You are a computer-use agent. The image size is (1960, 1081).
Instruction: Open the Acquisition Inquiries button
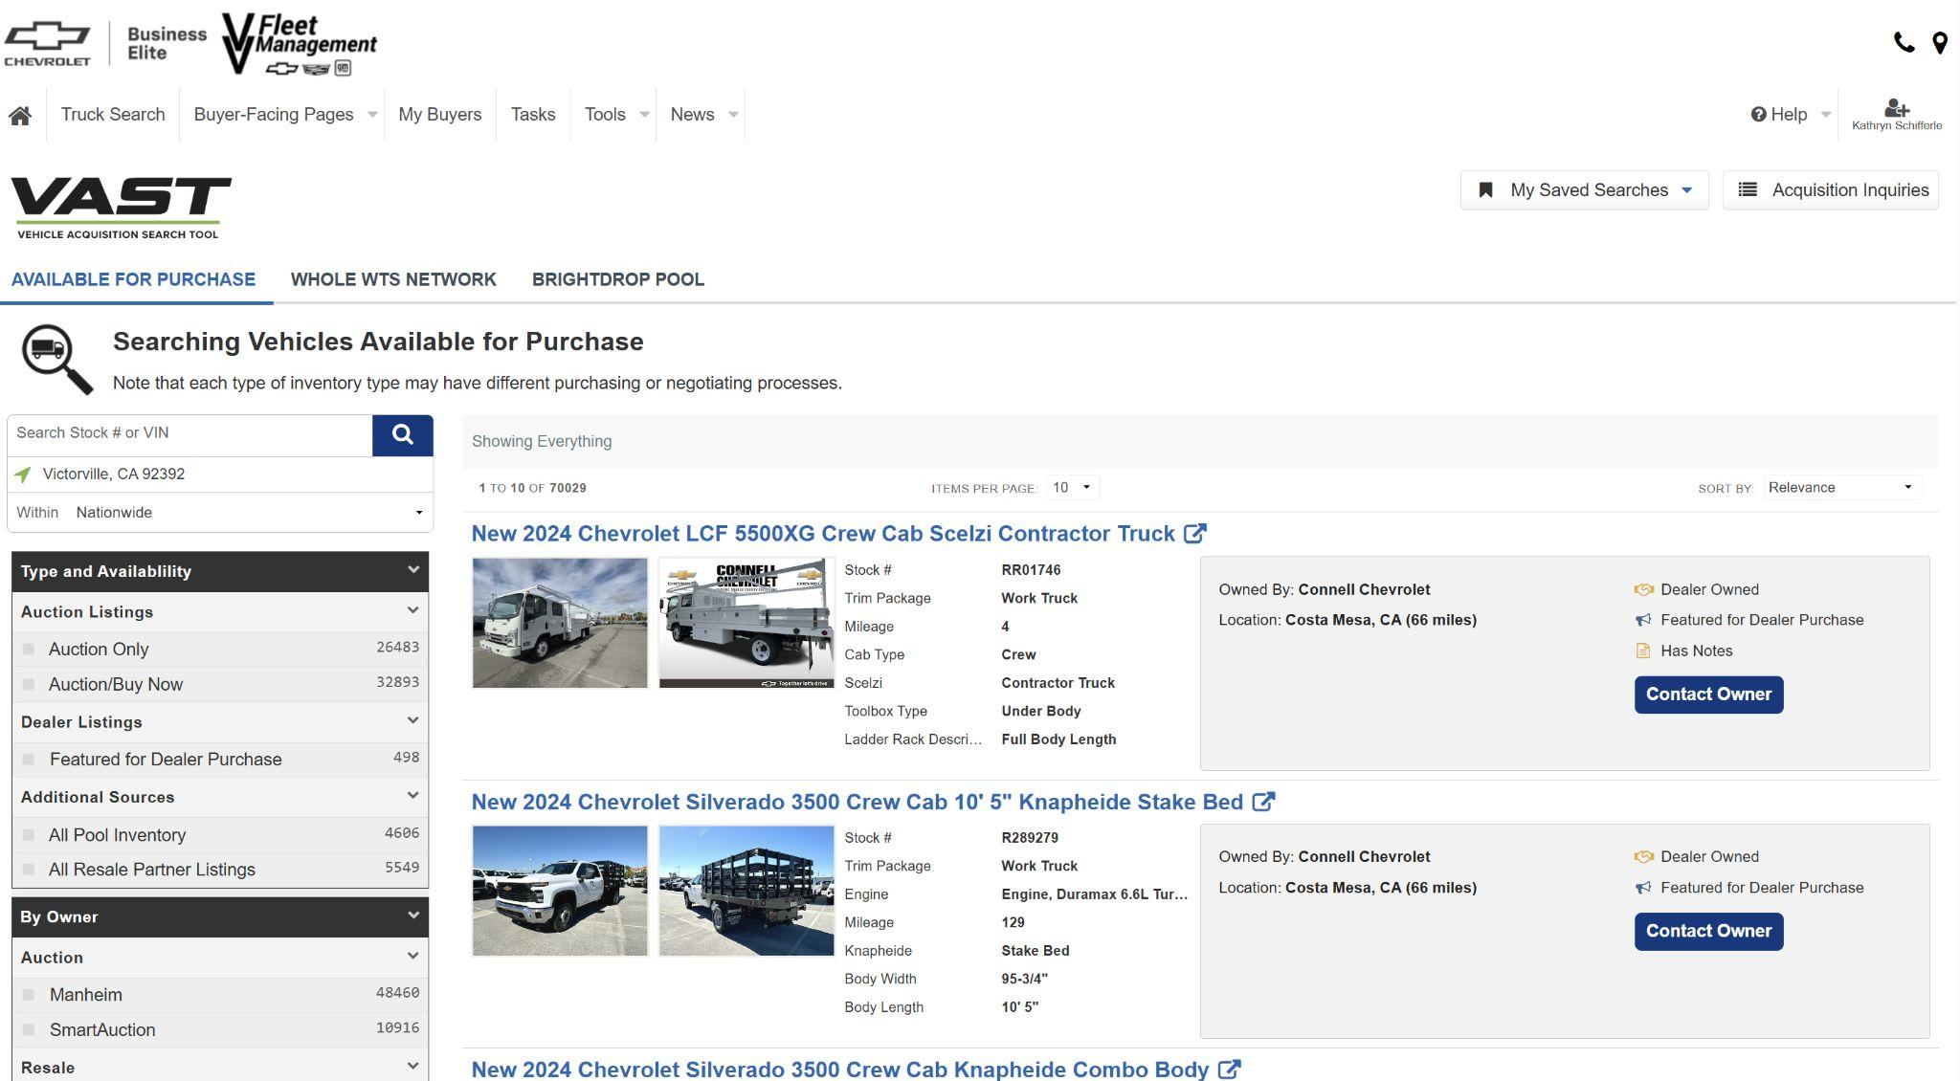(x=1830, y=190)
